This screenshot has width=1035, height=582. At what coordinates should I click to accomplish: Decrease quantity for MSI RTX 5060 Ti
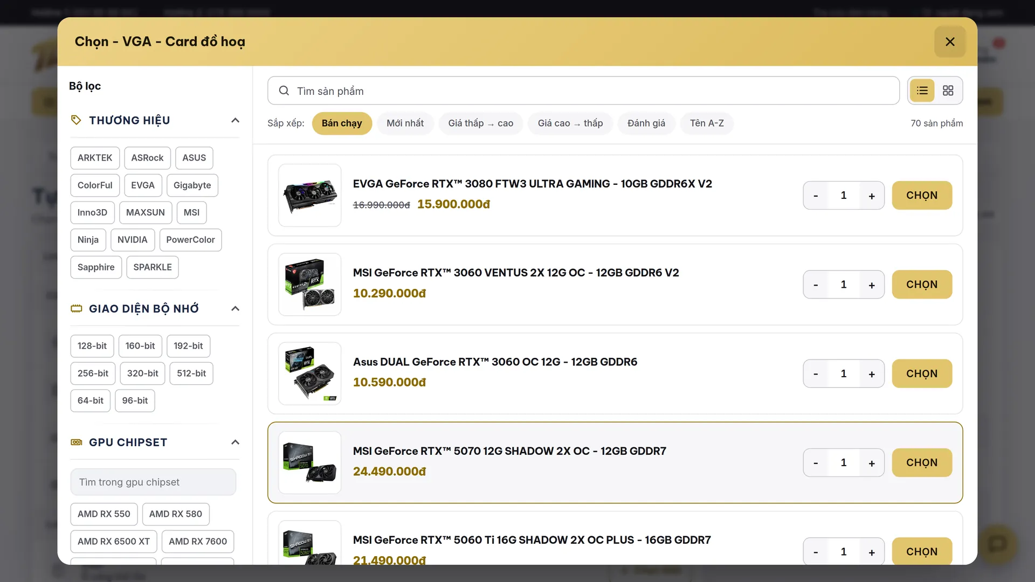[816, 552]
